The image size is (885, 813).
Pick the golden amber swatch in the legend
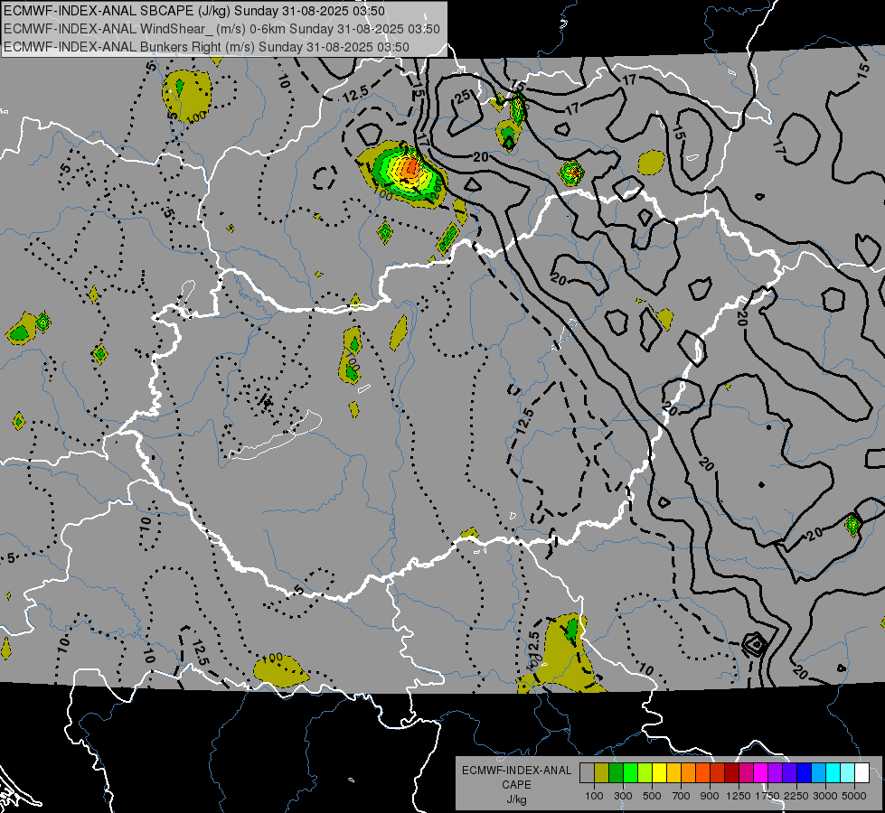click(x=673, y=772)
